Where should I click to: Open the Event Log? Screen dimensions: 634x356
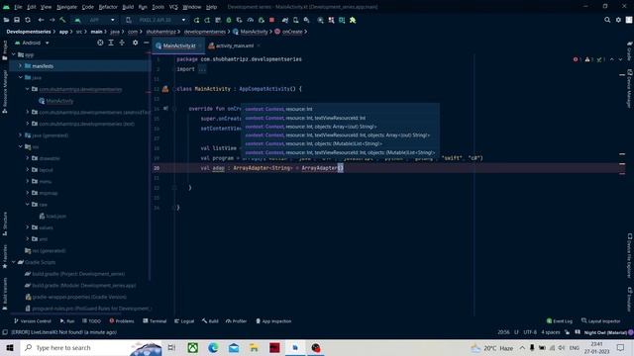pyautogui.click(x=559, y=321)
